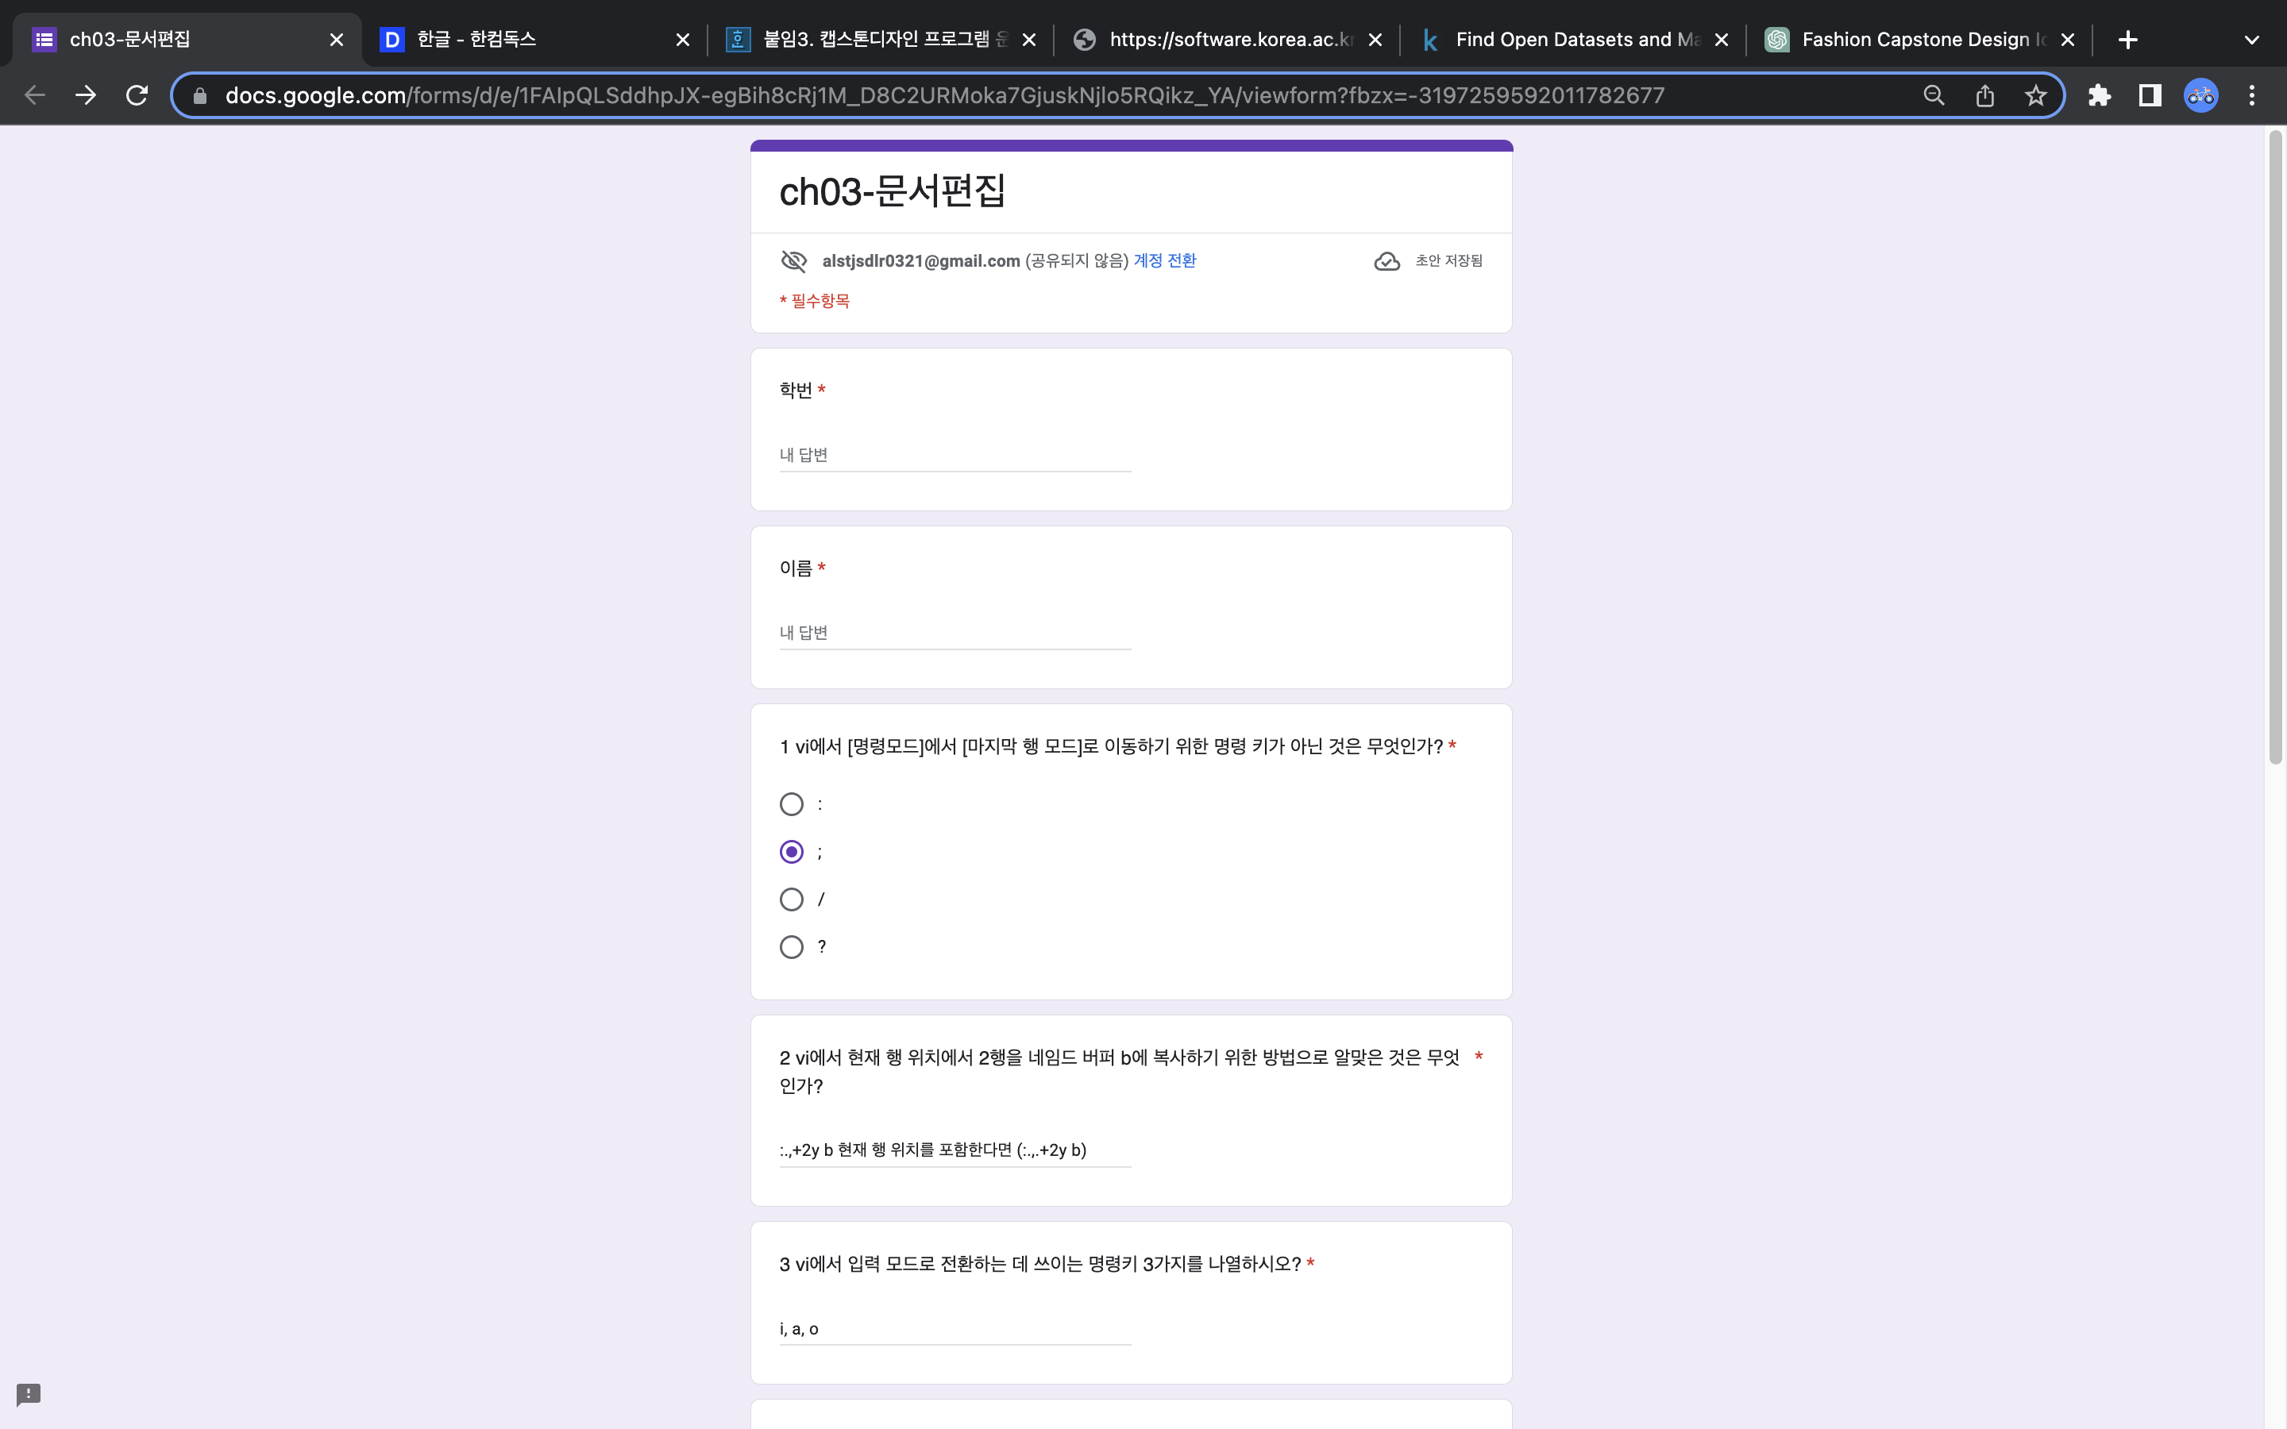Click the forward navigation arrow
The height and width of the screenshot is (1429, 2287).
pyautogui.click(x=86, y=95)
